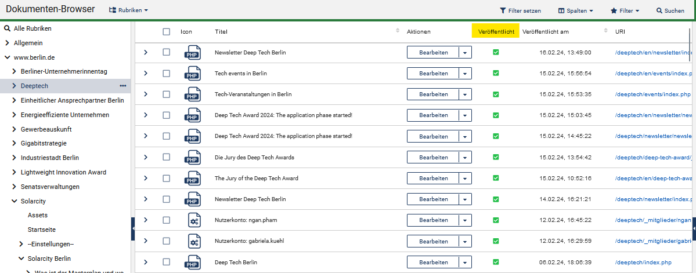The image size is (696, 273).
Task: Check the box for Tech-Veranstaltungen in Berlin row
Action: pos(167,94)
